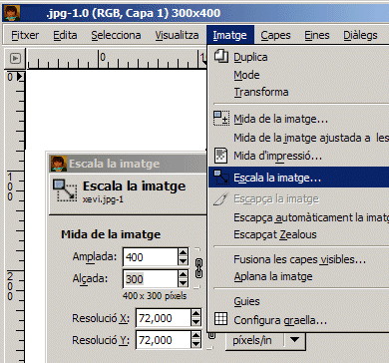Toggle the resolution chain link
Screen dimensions: 389x363
(211, 336)
